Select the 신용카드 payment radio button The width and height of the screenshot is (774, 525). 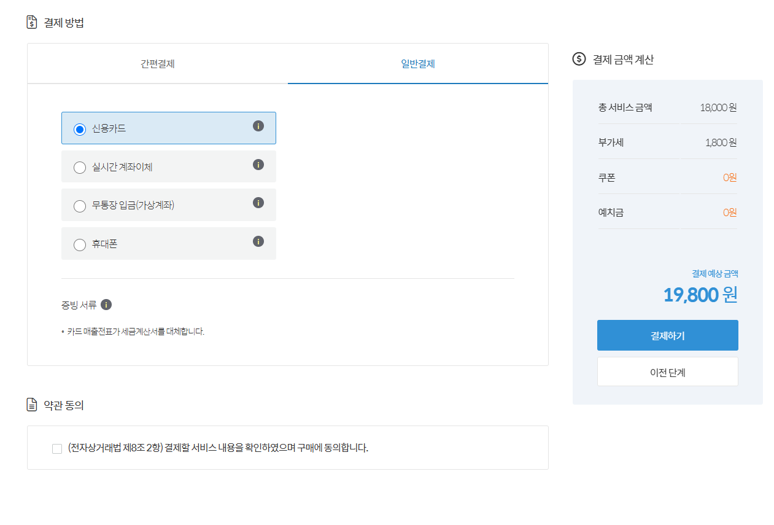pyautogui.click(x=79, y=128)
